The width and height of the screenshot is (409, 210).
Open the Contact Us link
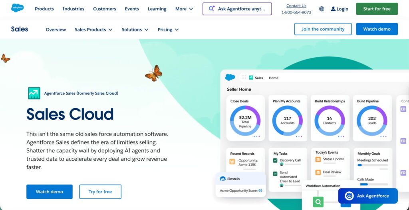click(x=296, y=6)
